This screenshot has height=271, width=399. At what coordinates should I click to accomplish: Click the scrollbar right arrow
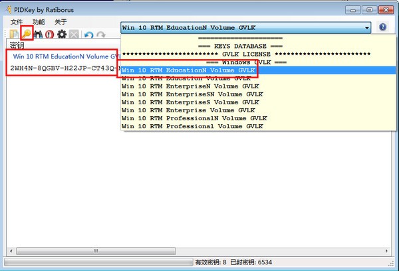point(386,251)
